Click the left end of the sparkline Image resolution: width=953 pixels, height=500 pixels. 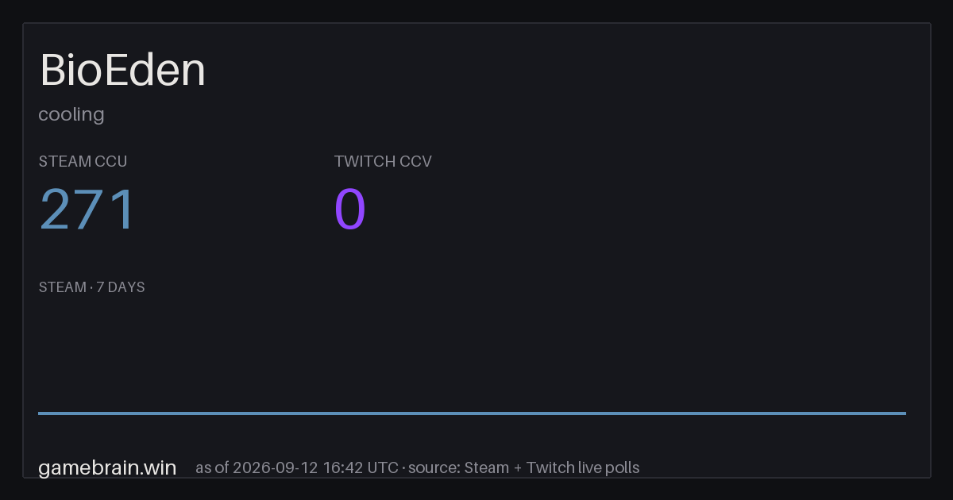tap(40, 413)
